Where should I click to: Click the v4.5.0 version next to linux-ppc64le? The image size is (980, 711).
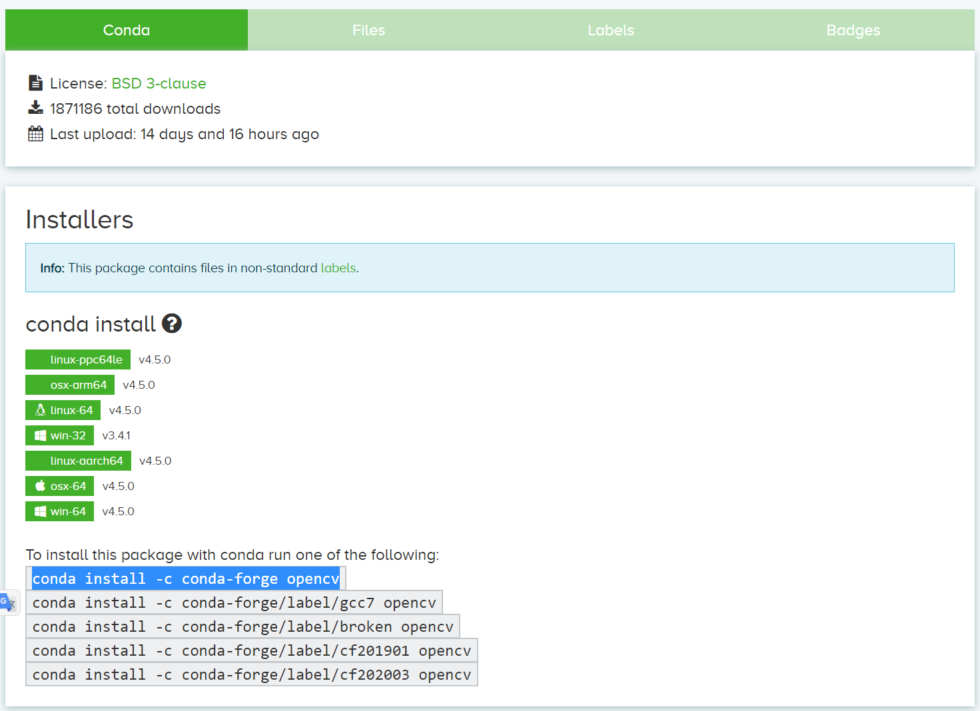[x=155, y=359]
